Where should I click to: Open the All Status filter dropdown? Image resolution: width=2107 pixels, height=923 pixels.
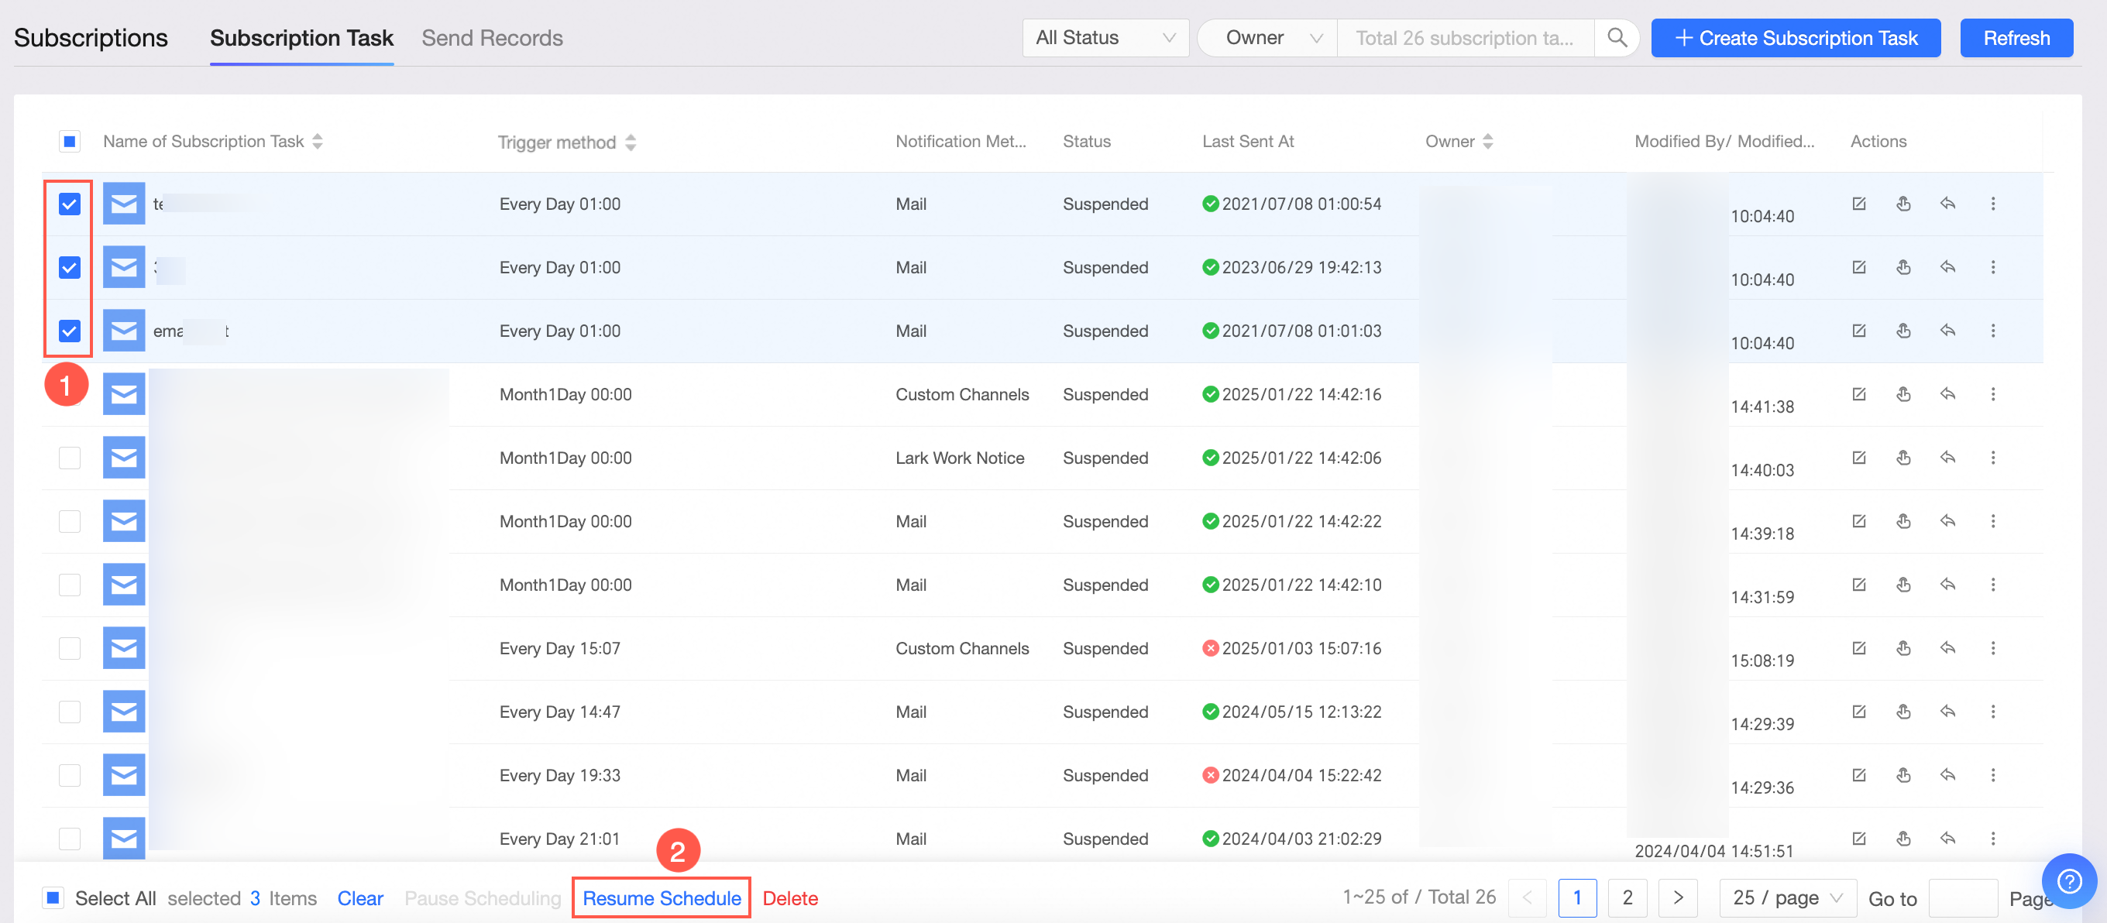[1105, 38]
